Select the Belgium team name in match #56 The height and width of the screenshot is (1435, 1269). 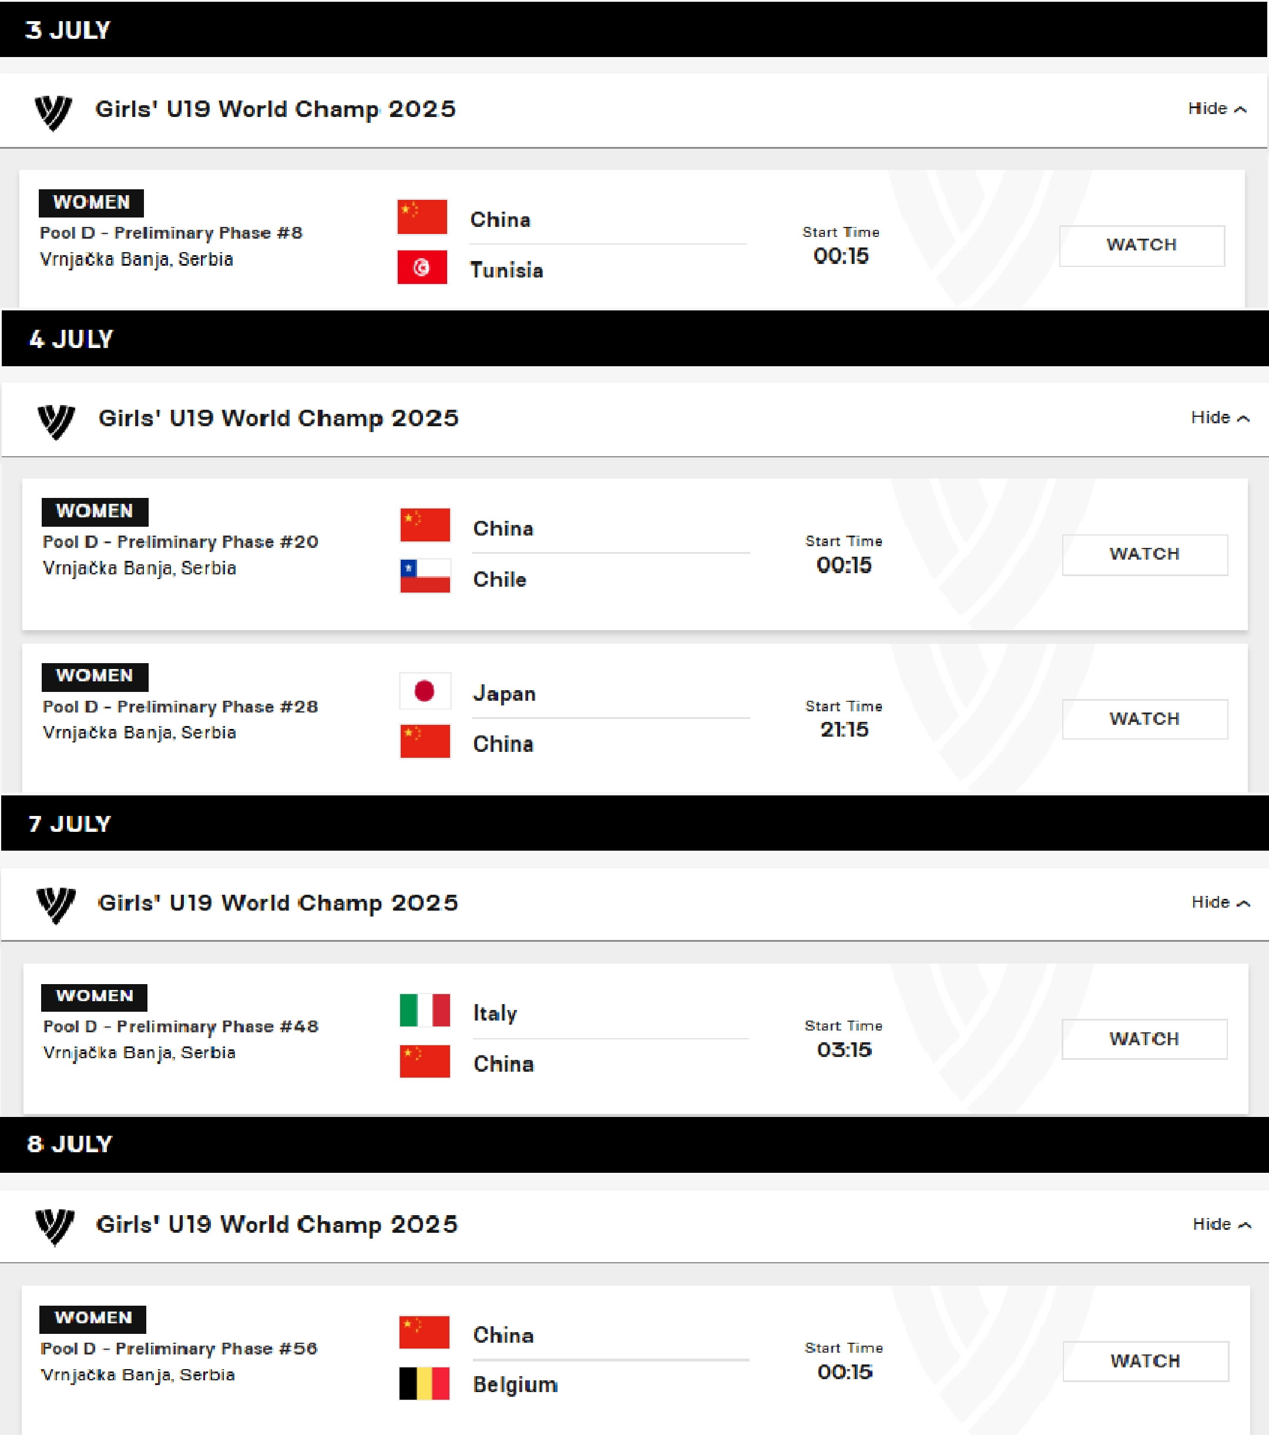[515, 1384]
